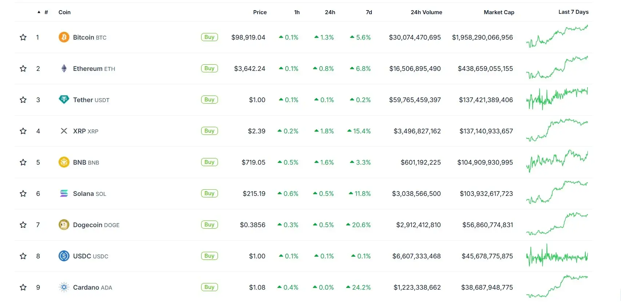Open BNB coin page link
The height and width of the screenshot is (302, 621).
pyautogui.click(x=86, y=162)
